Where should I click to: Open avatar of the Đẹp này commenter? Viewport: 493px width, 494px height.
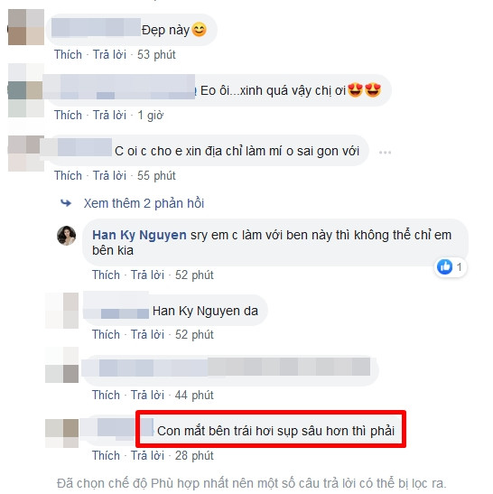coord(26,27)
